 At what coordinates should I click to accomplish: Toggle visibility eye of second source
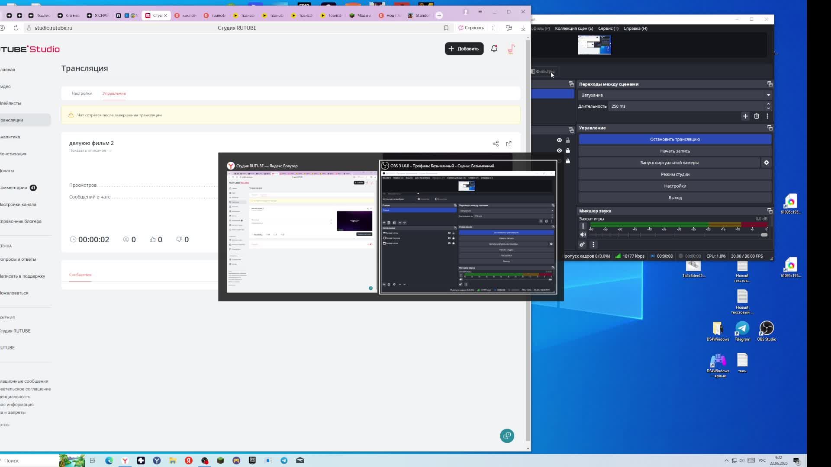point(559,150)
